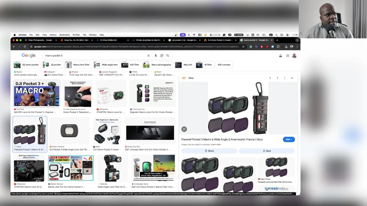The height and width of the screenshot is (206, 367).
Task: Open the Profiles menu
Action: coord(76,35)
